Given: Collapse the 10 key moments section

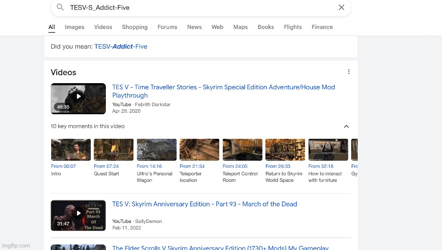Looking at the screenshot, I should pos(347,126).
